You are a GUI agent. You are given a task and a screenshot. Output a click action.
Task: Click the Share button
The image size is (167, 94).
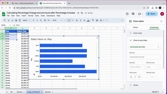point(151,14)
